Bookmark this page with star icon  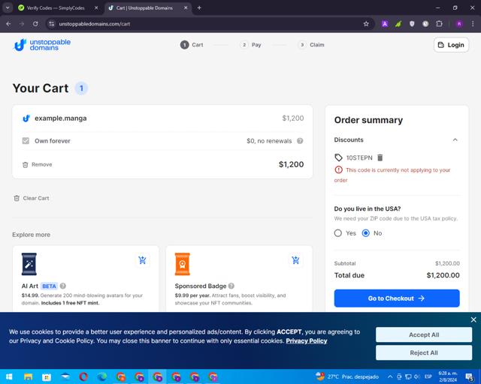366,24
